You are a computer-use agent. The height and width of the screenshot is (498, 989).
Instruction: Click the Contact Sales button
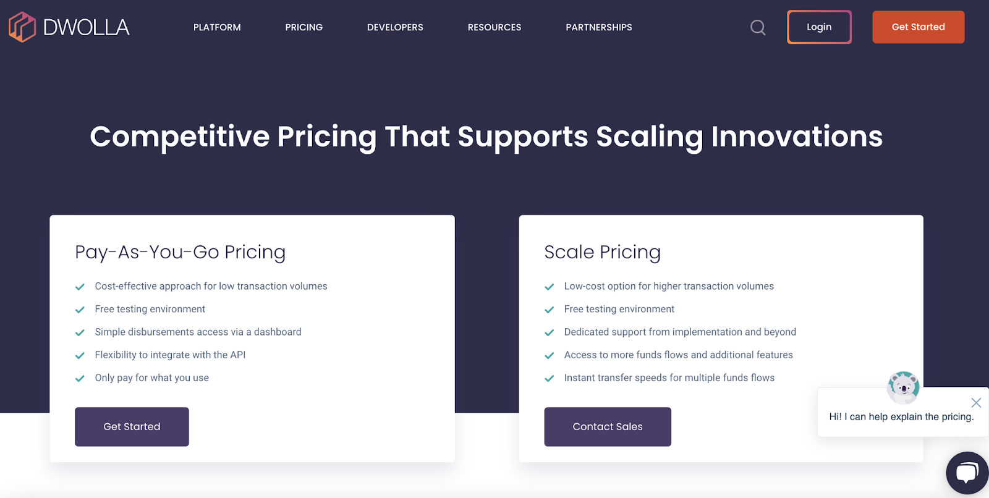point(608,426)
